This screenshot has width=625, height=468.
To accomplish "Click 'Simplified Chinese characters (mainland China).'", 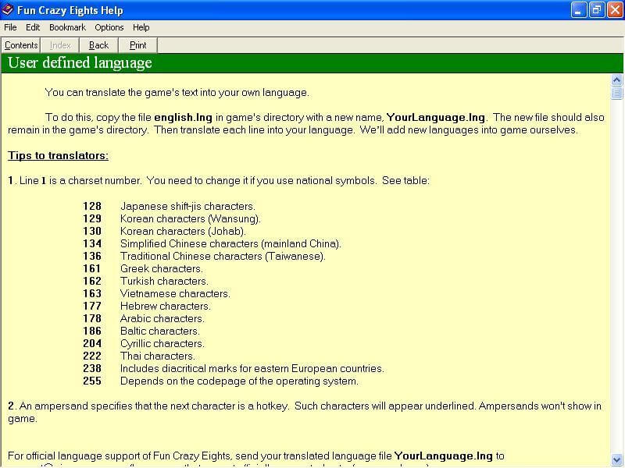I will (230, 243).
